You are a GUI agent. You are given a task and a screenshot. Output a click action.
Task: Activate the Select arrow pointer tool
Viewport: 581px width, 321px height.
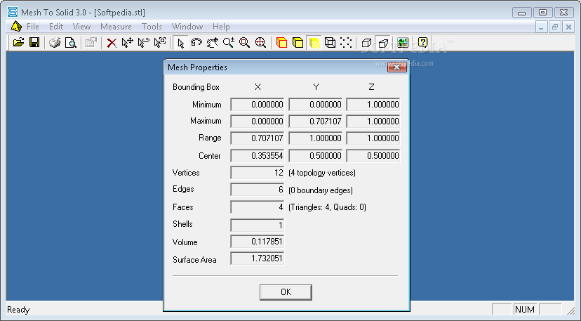(x=180, y=43)
